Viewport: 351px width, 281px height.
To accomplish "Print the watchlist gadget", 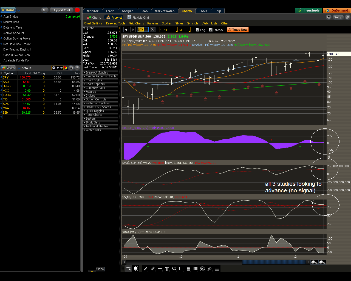I will pos(71,68).
